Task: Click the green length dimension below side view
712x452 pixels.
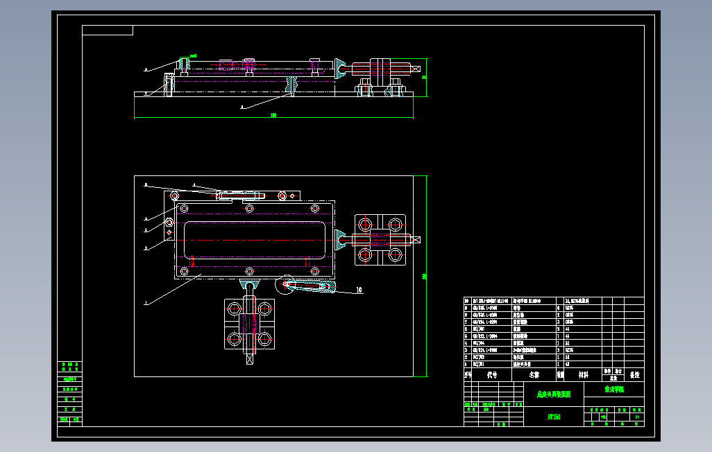Action: tap(273, 115)
